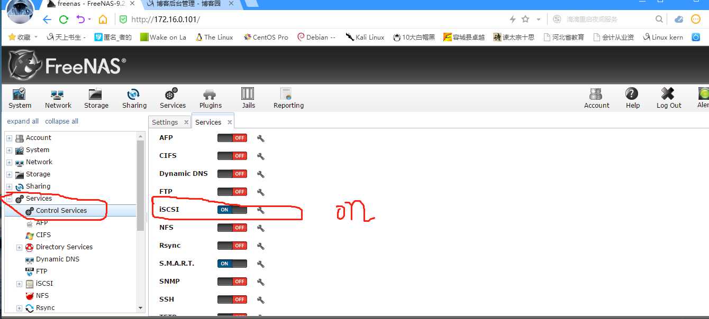
Task: Open the Help toolbar icon
Action: (632, 98)
